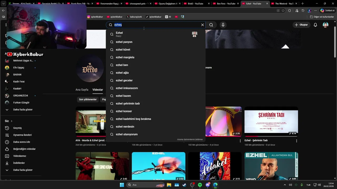Open Copilot 'Sohbet et' button
Viewport: 337px width, 189px height.
(327, 10)
